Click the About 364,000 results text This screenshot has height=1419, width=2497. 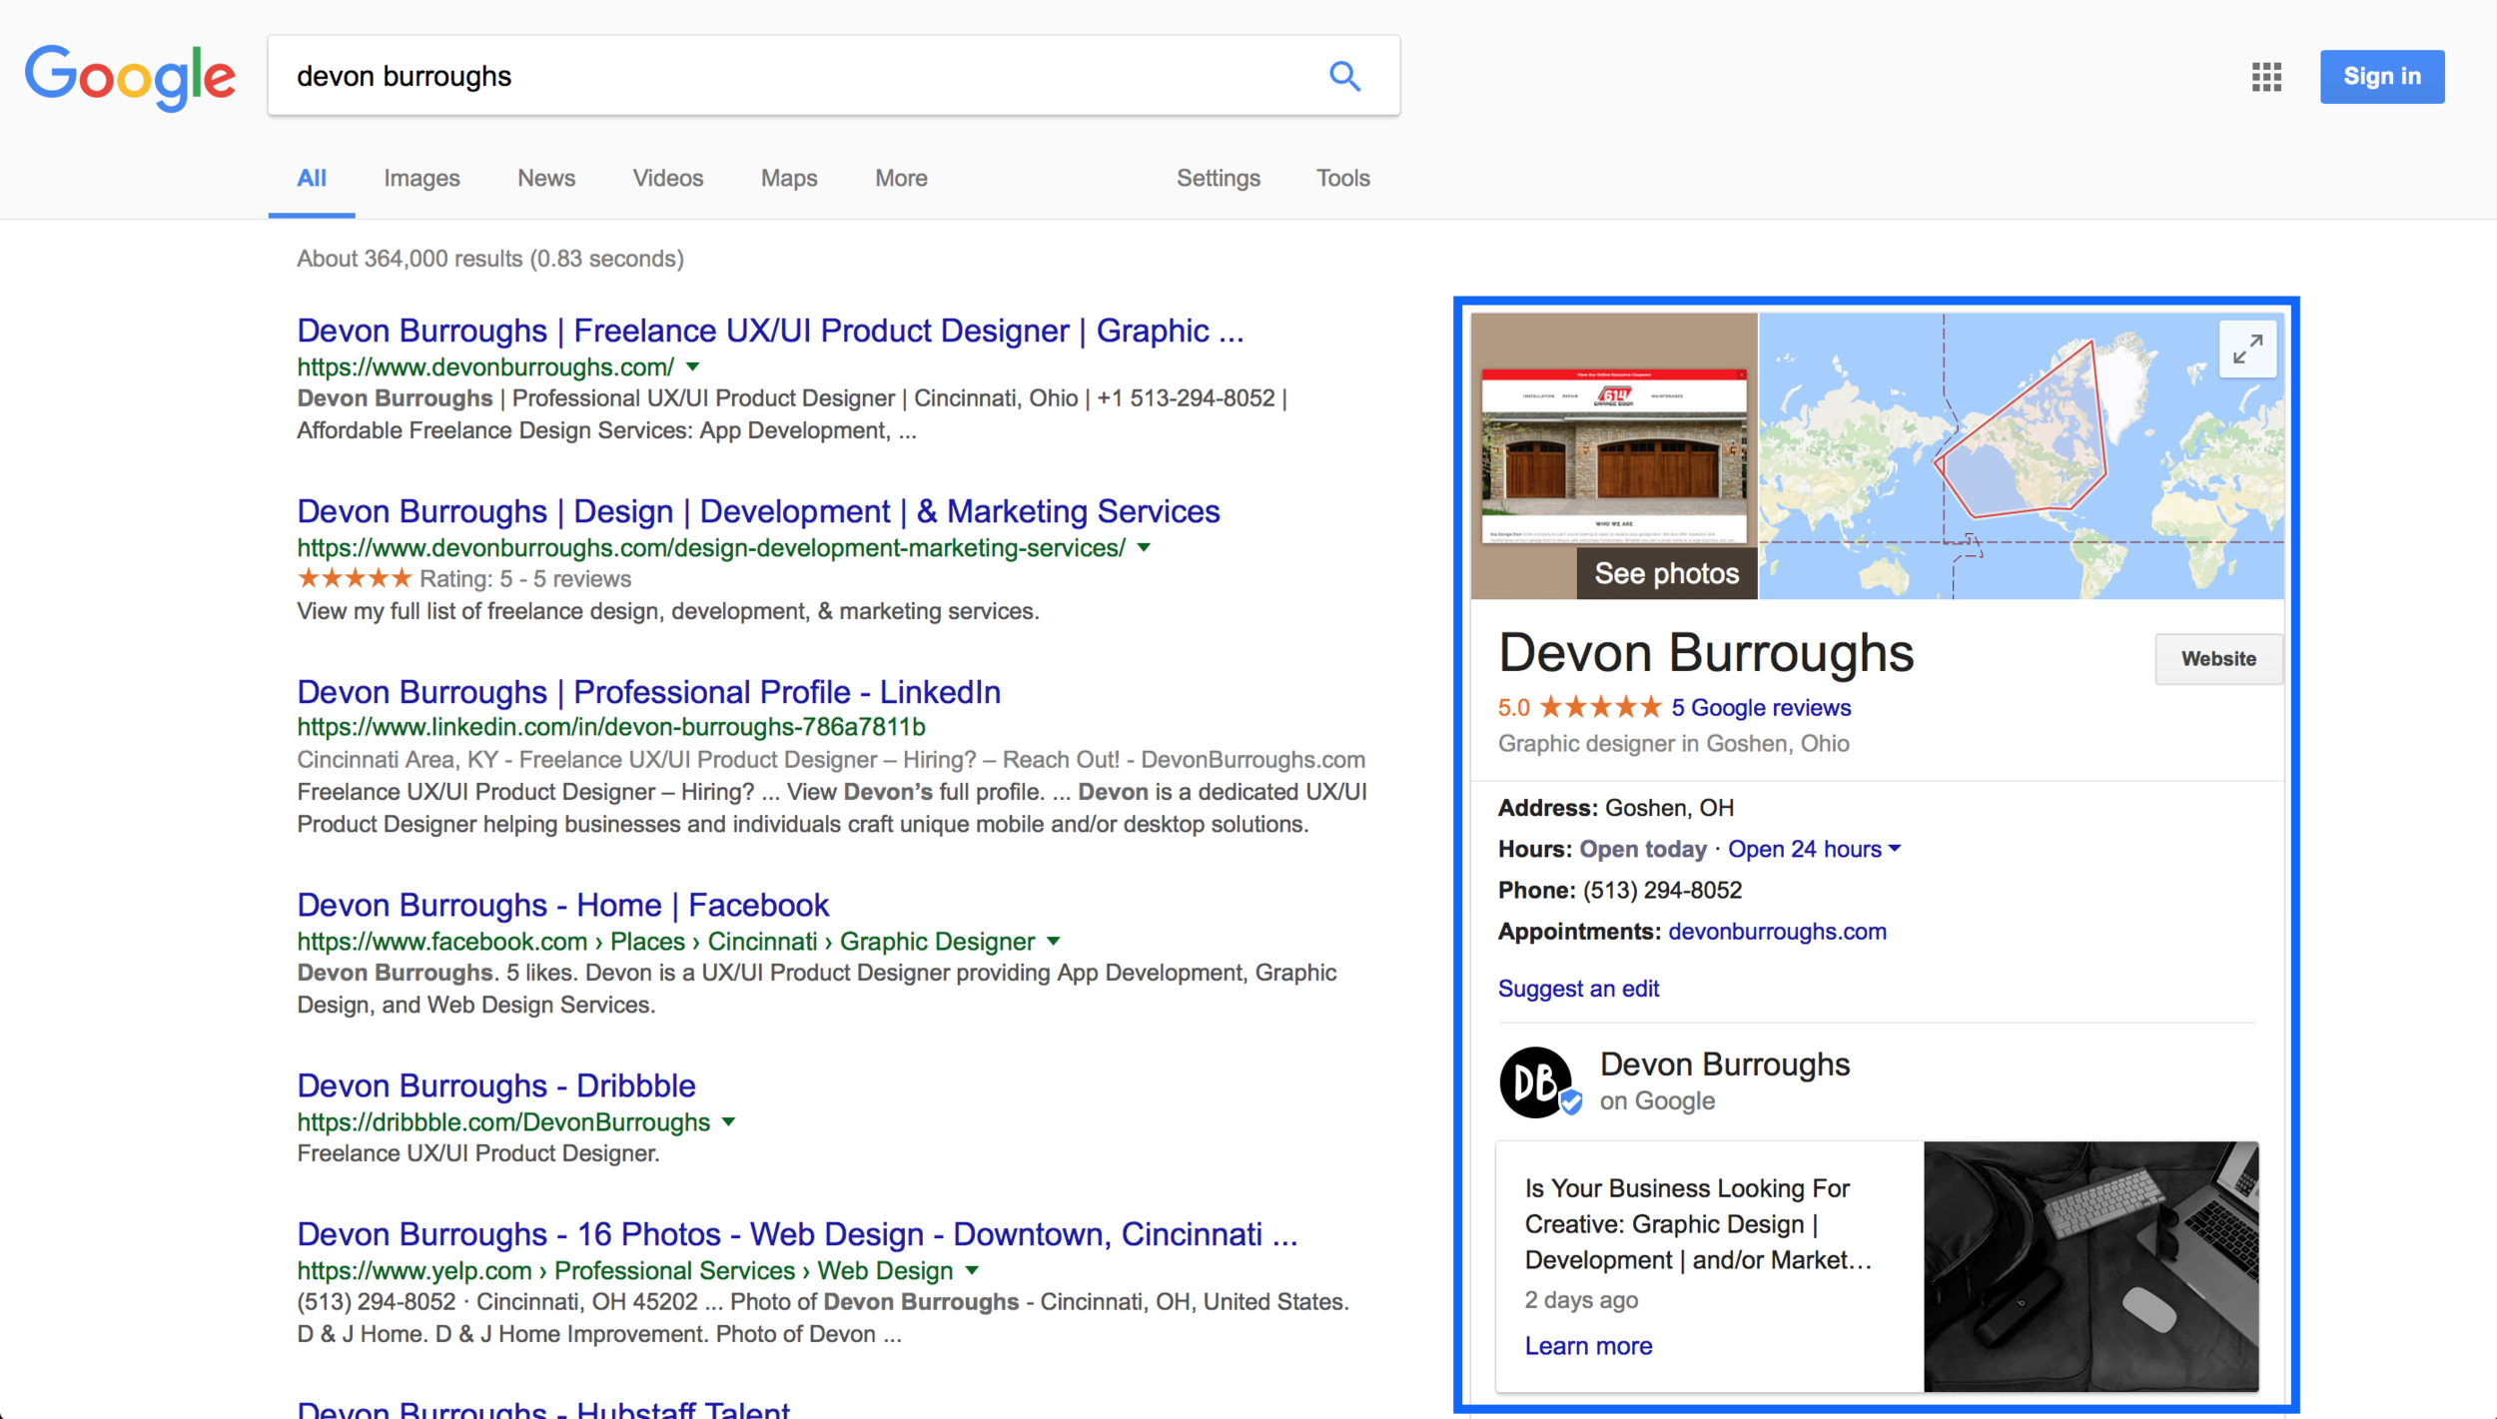tap(489, 259)
